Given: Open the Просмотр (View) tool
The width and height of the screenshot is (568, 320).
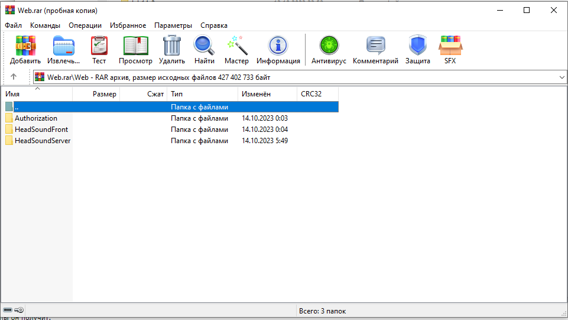Looking at the screenshot, I should [x=135, y=50].
